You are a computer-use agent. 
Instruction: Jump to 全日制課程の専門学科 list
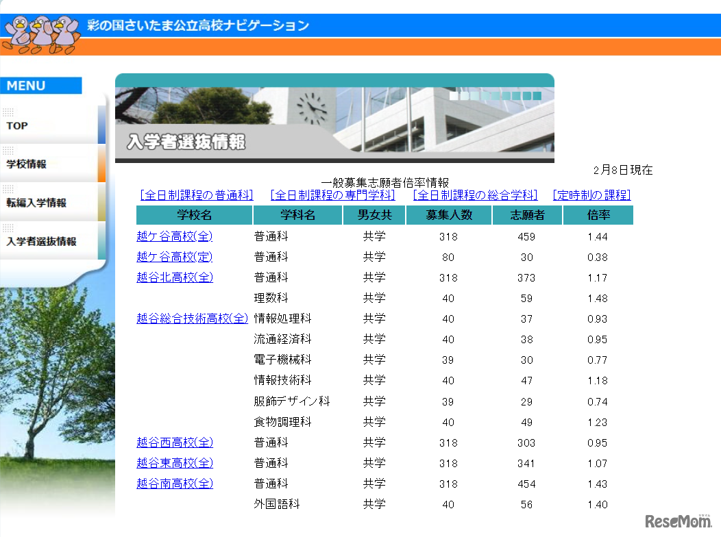click(x=332, y=195)
